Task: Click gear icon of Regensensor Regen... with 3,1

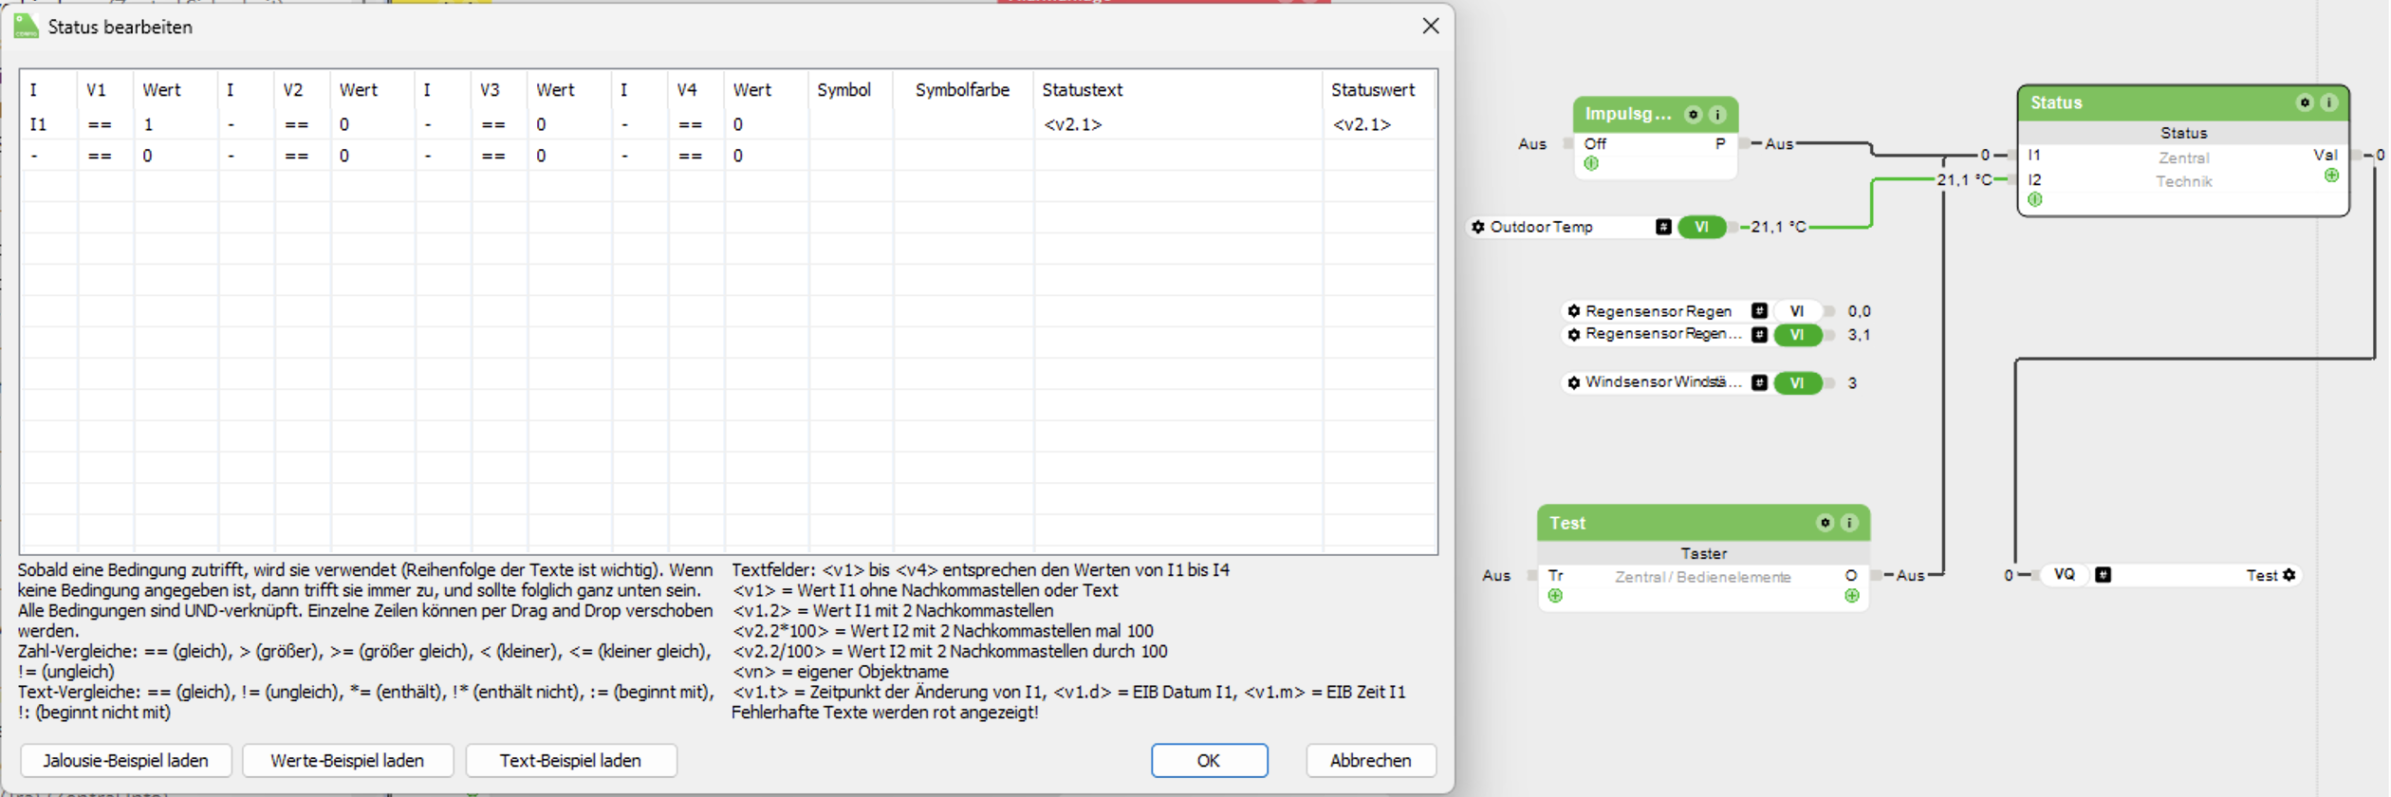Action: (x=1574, y=335)
